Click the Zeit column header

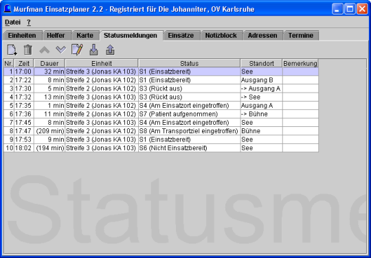tap(24, 63)
